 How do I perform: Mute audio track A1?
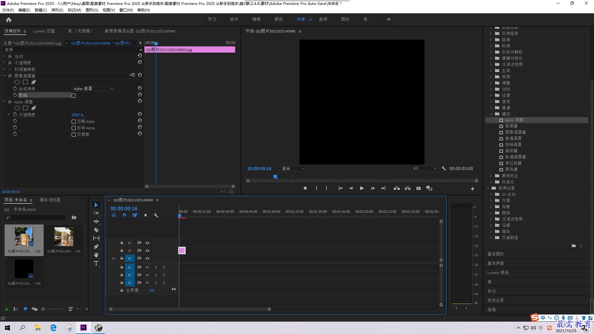pyautogui.click(x=147, y=267)
